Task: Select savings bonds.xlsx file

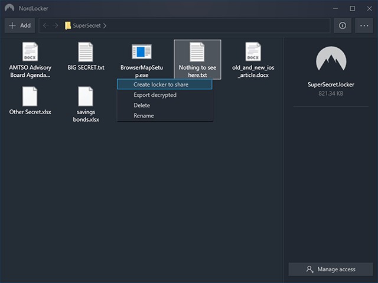Action: click(x=86, y=103)
